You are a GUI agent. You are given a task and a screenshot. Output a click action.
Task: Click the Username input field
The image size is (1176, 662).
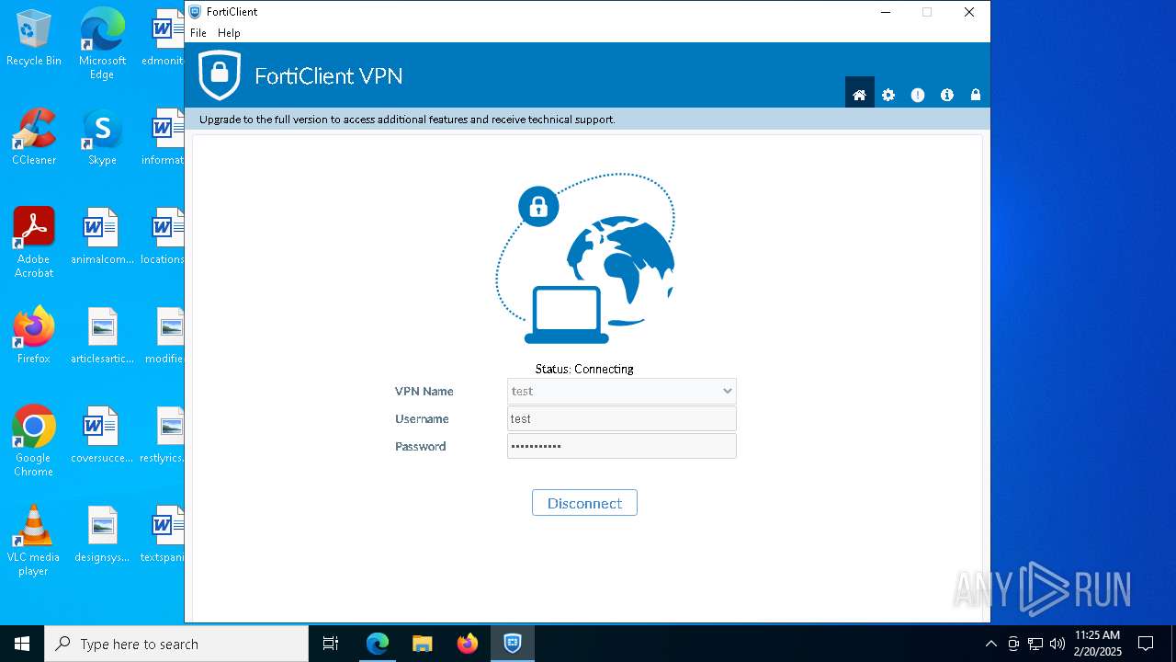click(622, 418)
